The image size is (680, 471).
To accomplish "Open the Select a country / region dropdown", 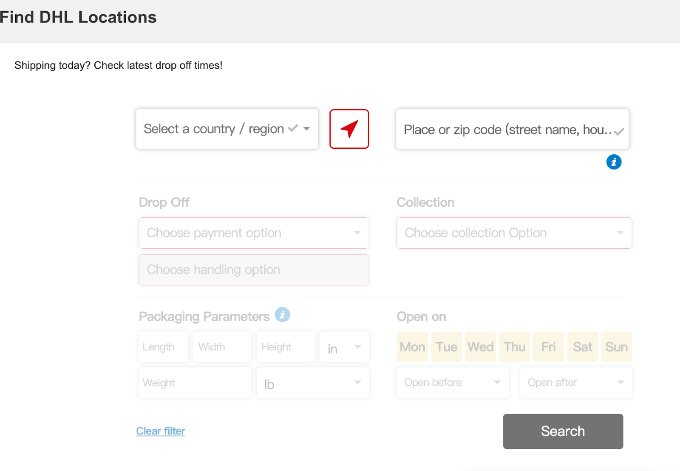I will [x=227, y=129].
